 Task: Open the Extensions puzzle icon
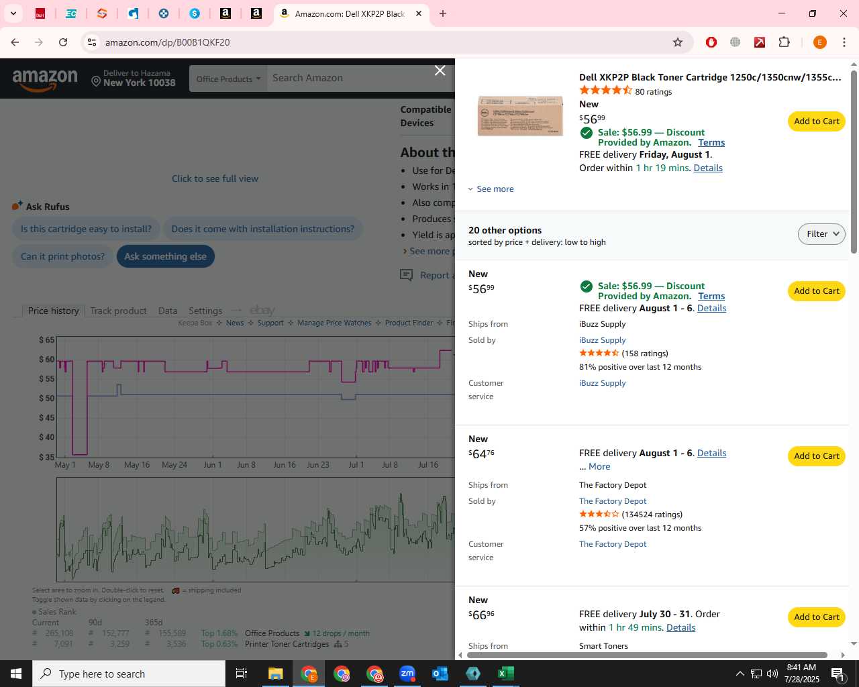pos(784,42)
